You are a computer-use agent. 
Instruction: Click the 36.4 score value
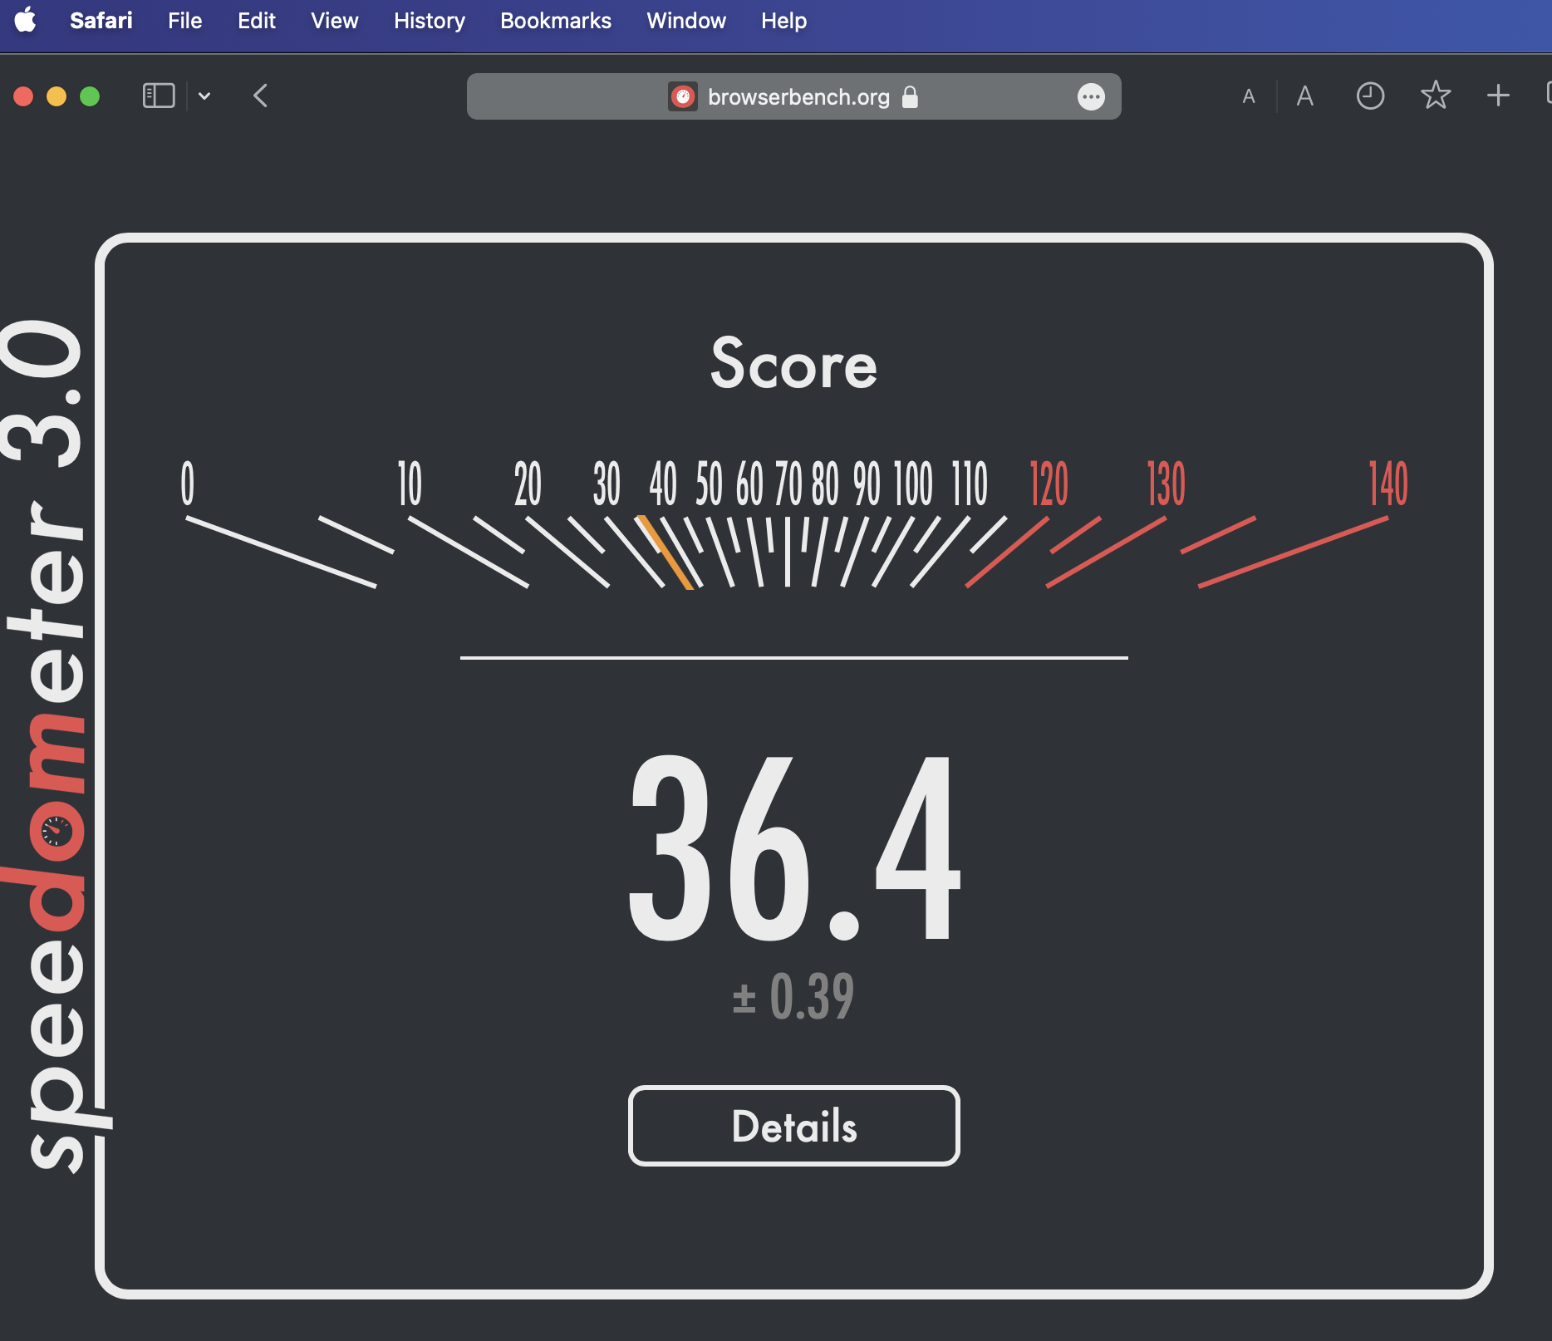click(x=794, y=847)
